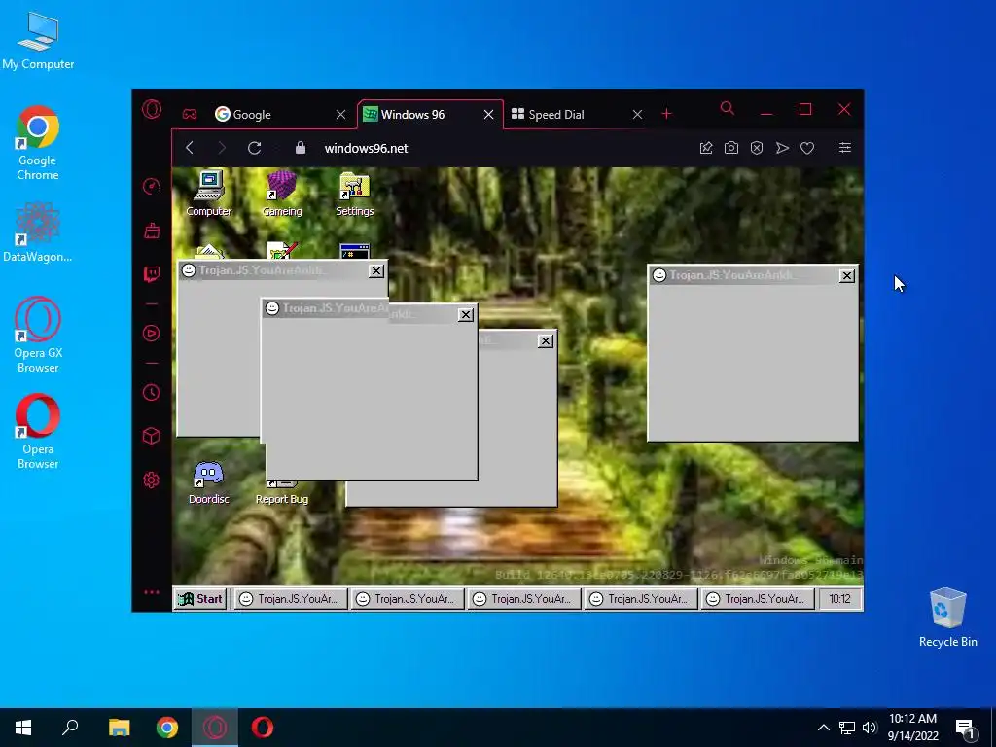Open GX Corner gamepad icon
Viewport: 996px width, 747px height.
(190, 115)
